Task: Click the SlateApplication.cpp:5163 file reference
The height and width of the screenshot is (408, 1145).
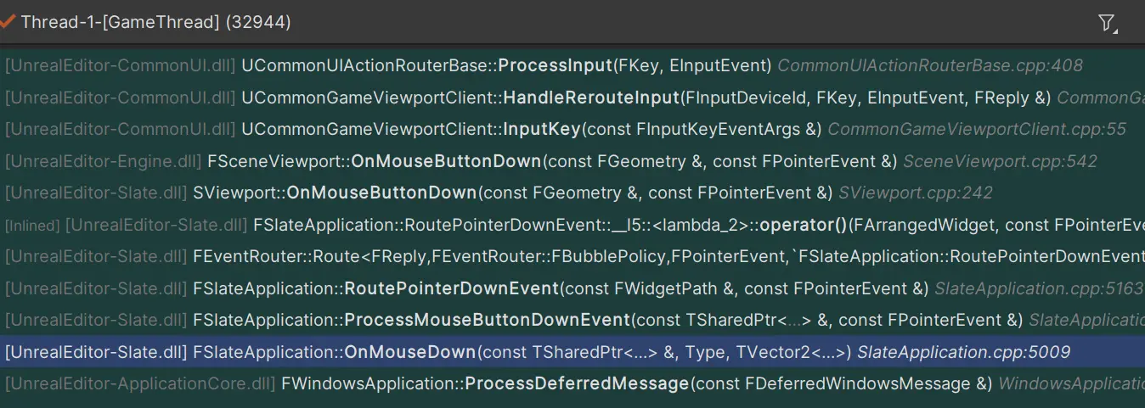Action: (1039, 288)
